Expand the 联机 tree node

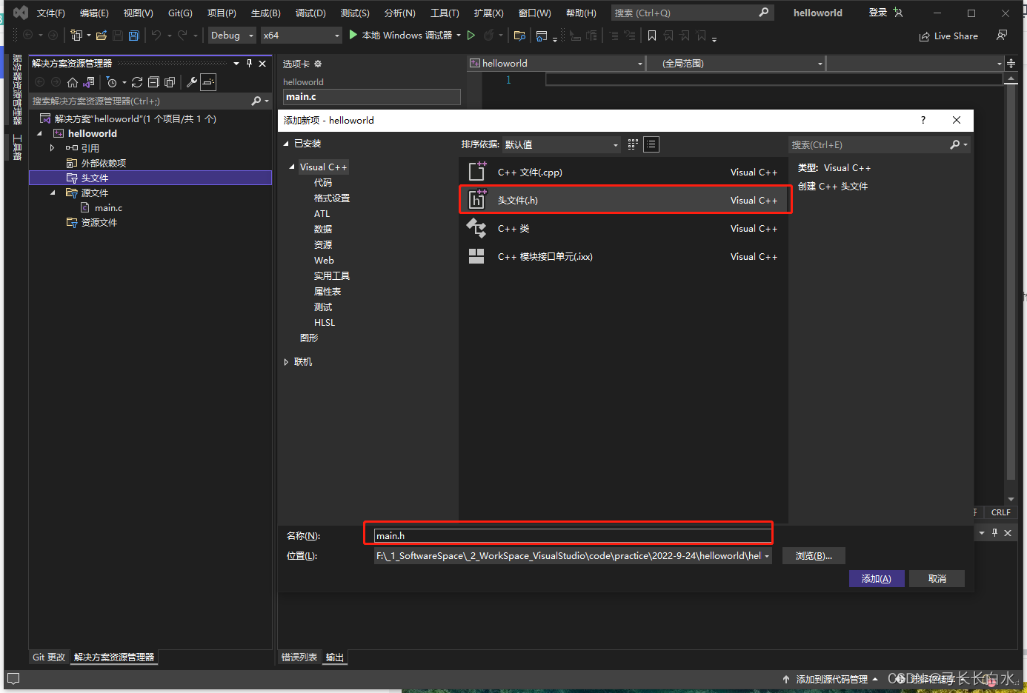click(x=286, y=362)
